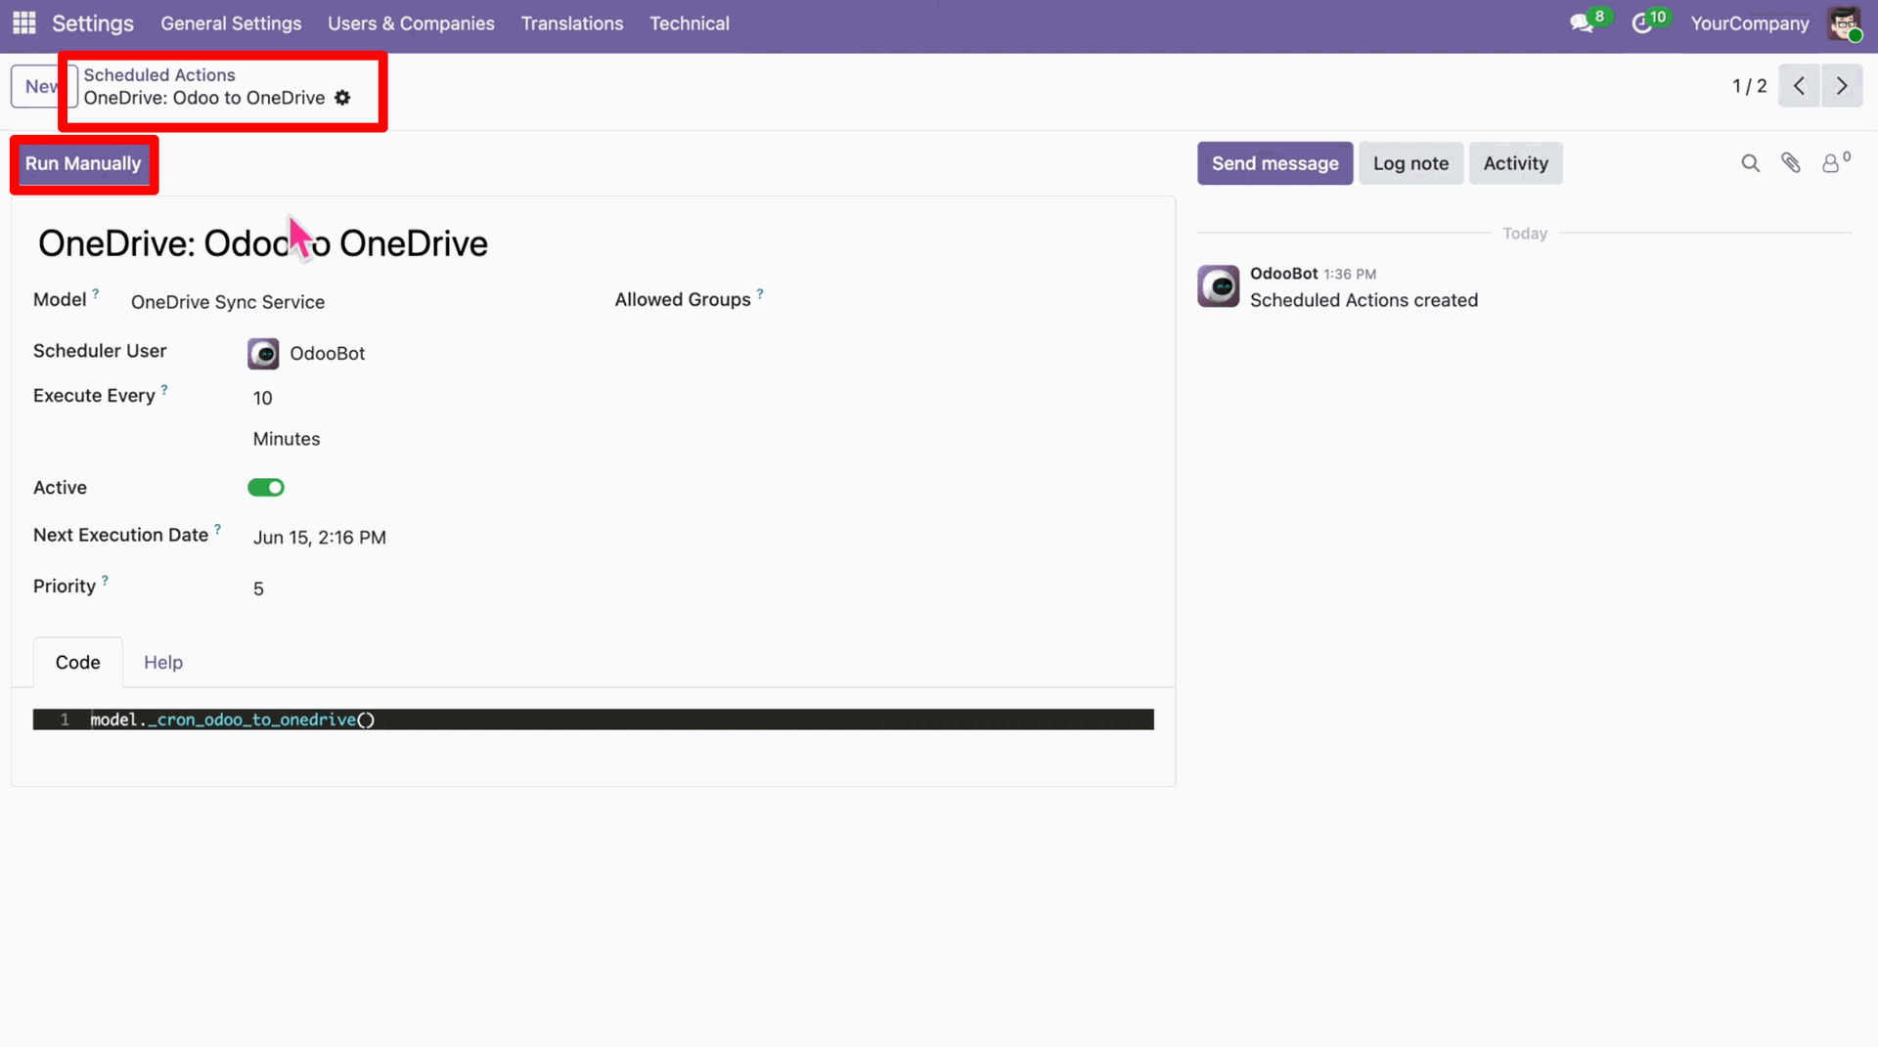This screenshot has height=1047, width=1878.
Task: Open the Model selection field
Action: 228,302
